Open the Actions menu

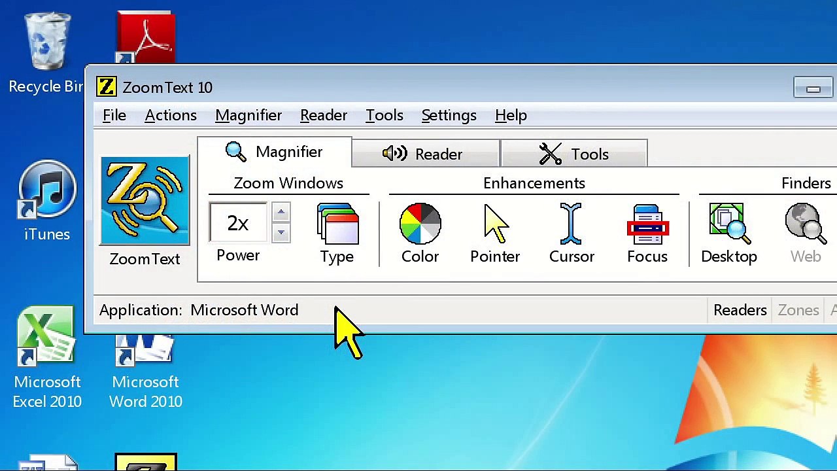pyautogui.click(x=171, y=115)
